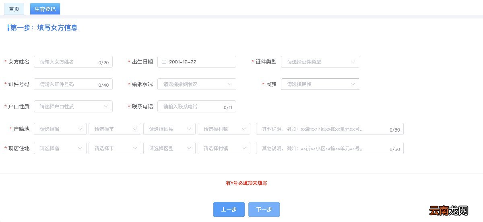483x222 pixels.
Task: Click the 女方姓名 label
Action: [19, 62]
